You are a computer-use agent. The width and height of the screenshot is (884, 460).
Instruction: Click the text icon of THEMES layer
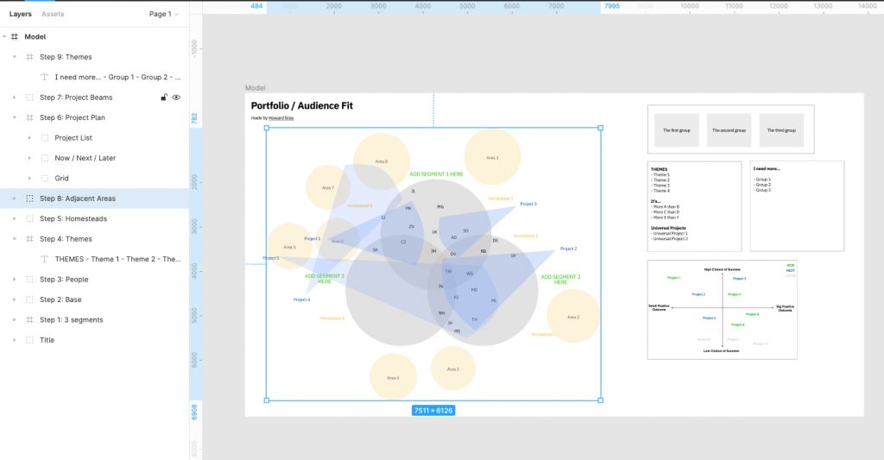coord(45,259)
